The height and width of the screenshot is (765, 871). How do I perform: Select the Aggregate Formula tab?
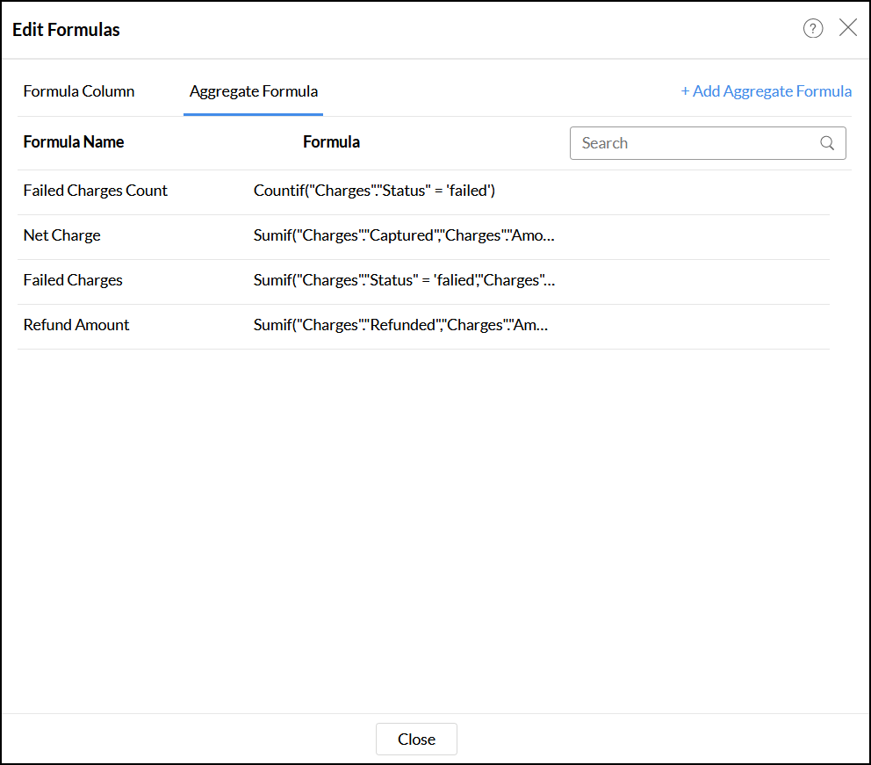coord(254,91)
